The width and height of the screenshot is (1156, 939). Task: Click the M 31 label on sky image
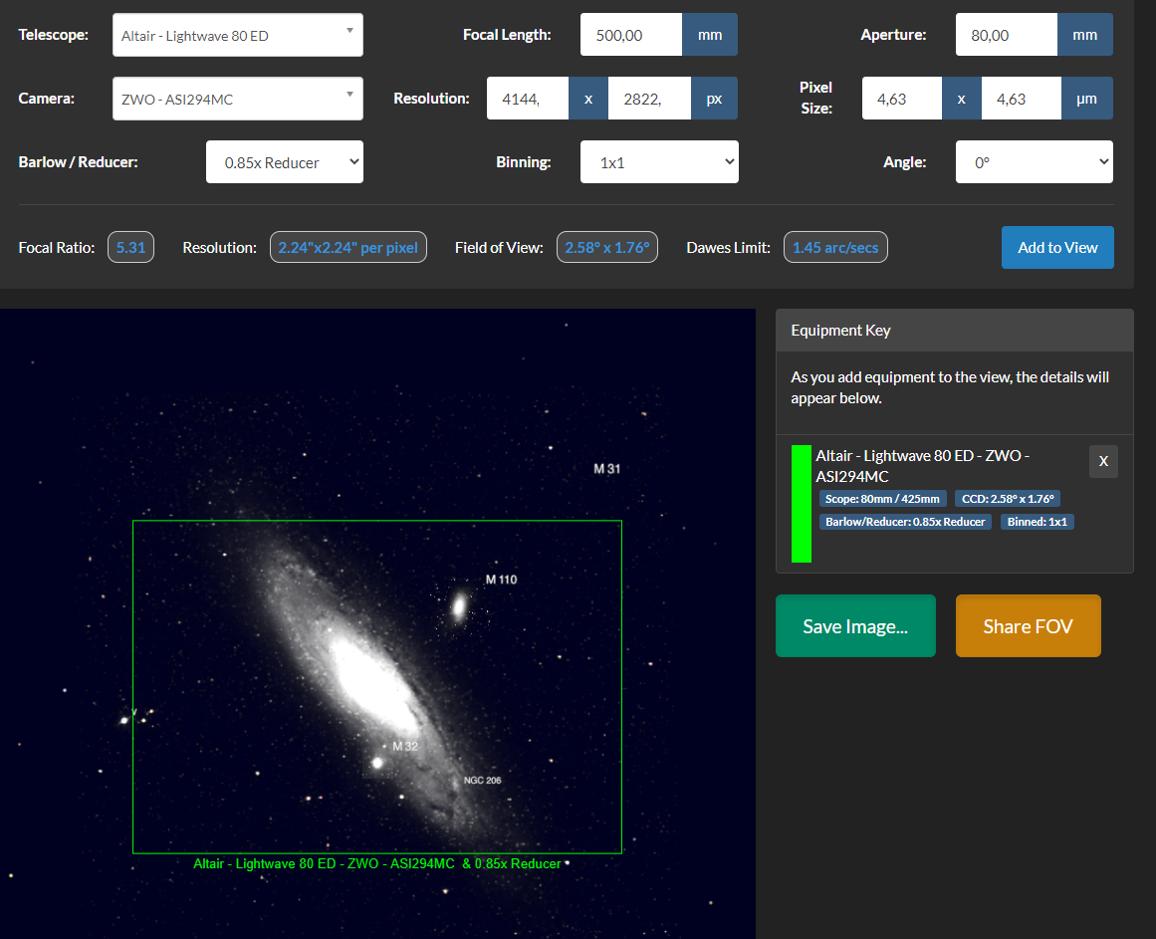click(x=606, y=469)
